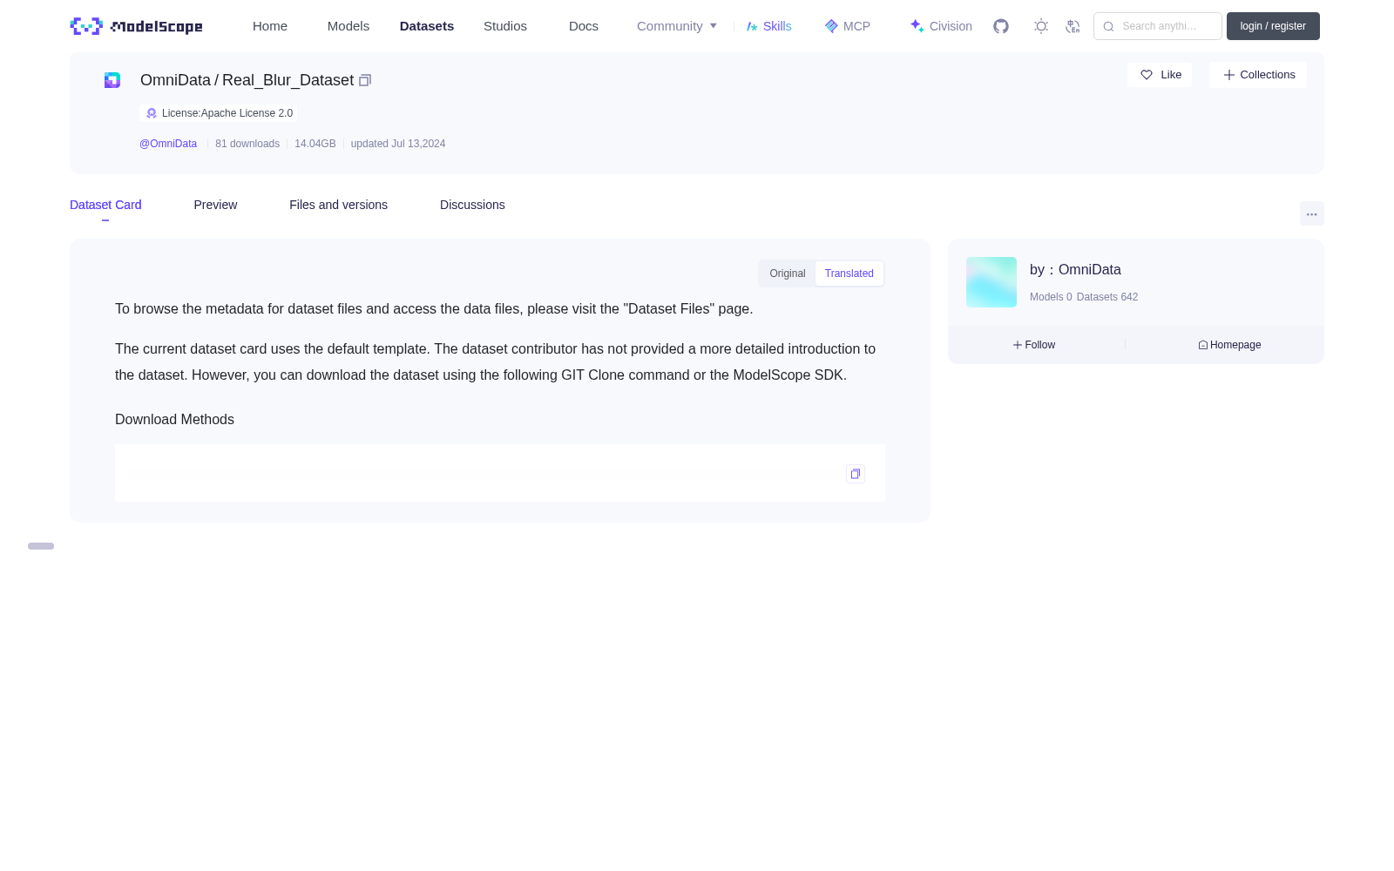Focus the Search anything input field
Screen dimensions: 1394x871
click(1158, 26)
